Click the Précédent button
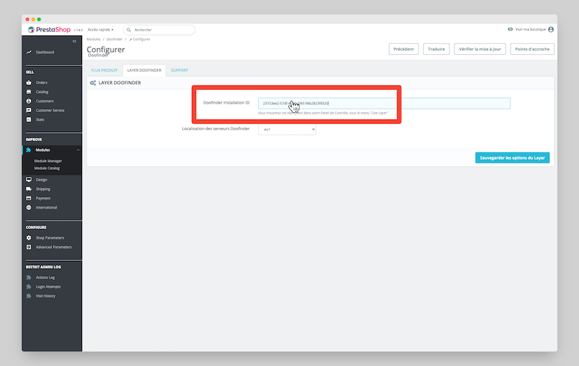 click(404, 49)
